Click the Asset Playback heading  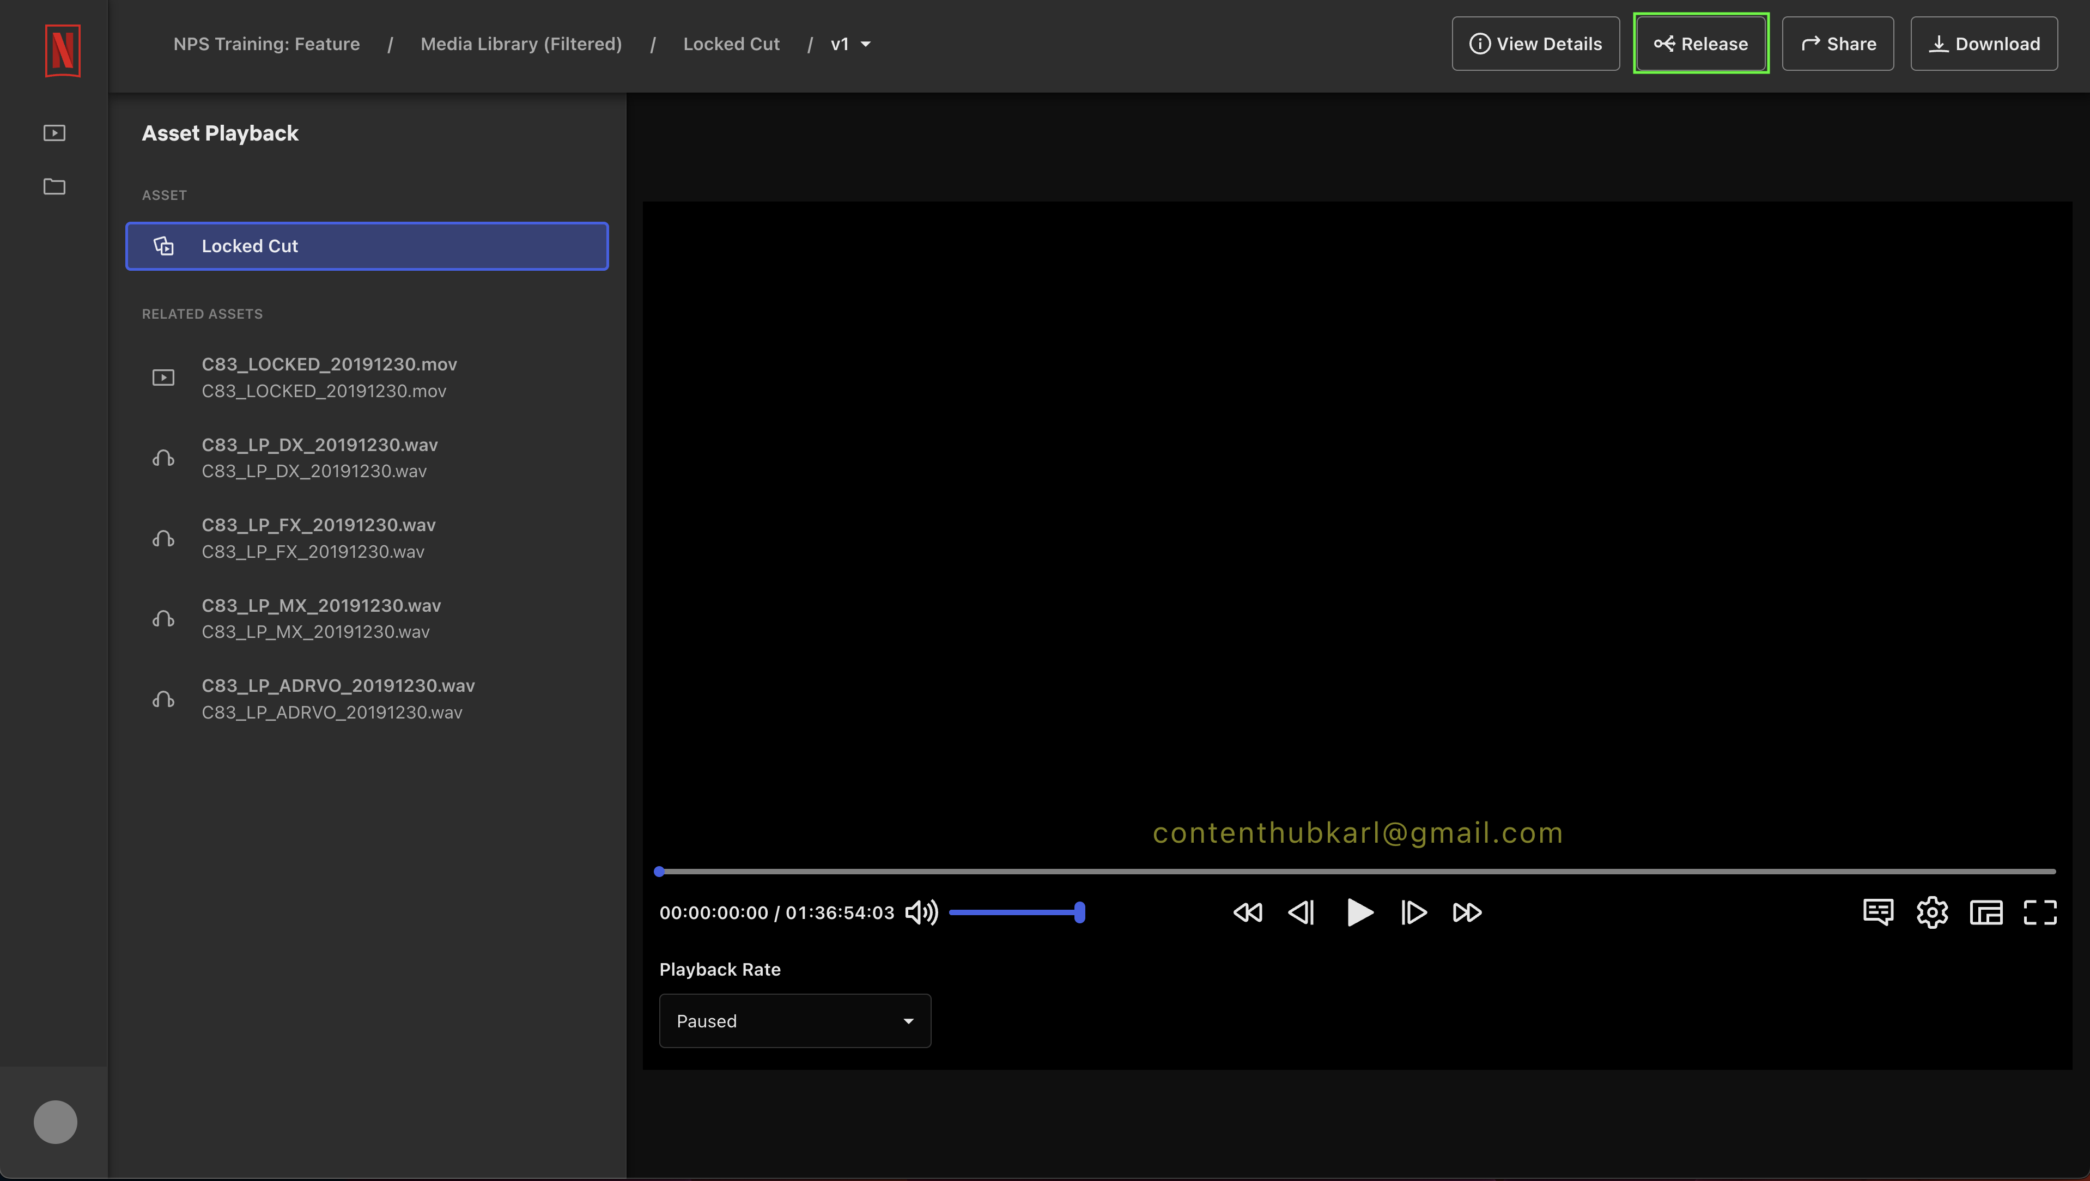click(220, 133)
